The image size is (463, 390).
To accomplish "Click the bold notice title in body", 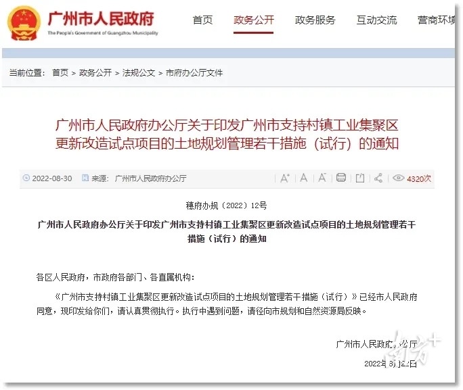I will [227, 231].
